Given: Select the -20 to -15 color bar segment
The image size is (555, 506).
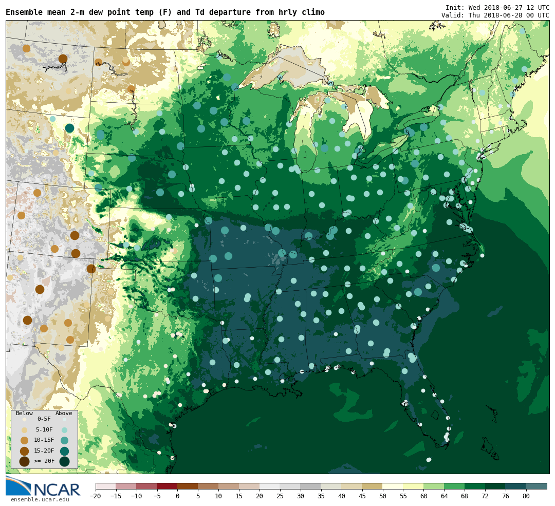Looking at the screenshot, I should (x=106, y=486).
